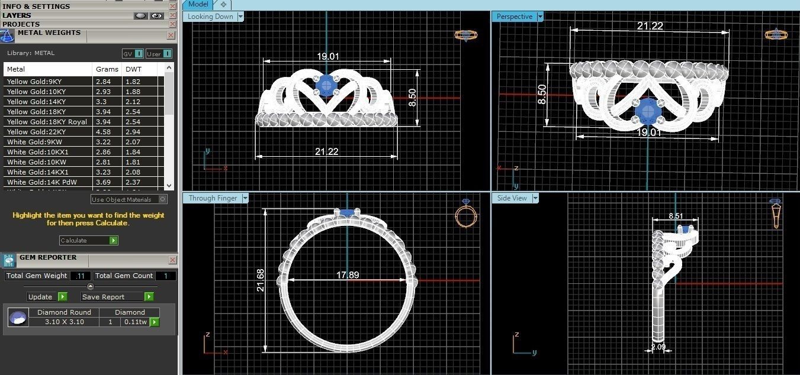Click the Update button label
The image size is (800, 375).
(40, 297)
